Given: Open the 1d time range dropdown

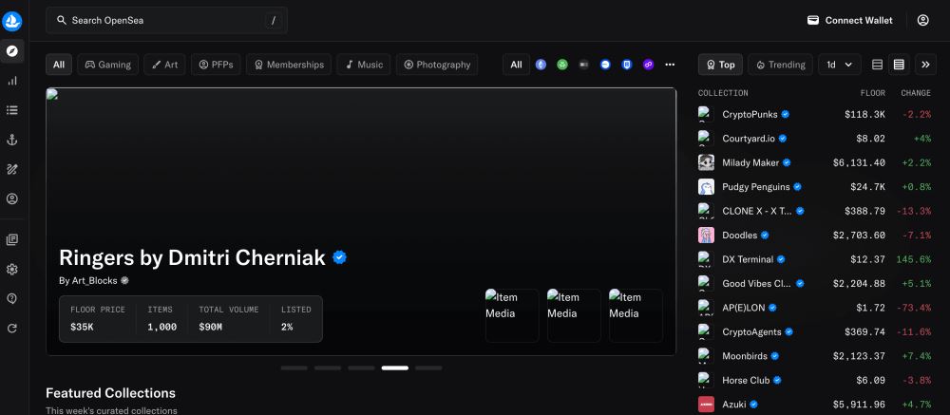Looking at the screenshot, I should pyautogui.click(x=839, y=65).
